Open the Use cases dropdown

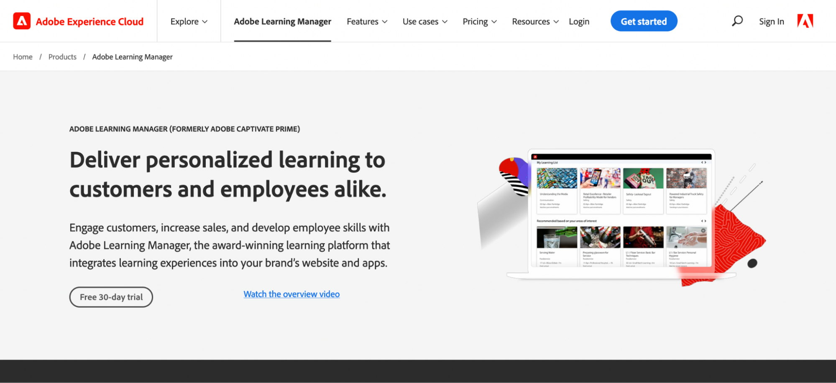pos(425,21)
